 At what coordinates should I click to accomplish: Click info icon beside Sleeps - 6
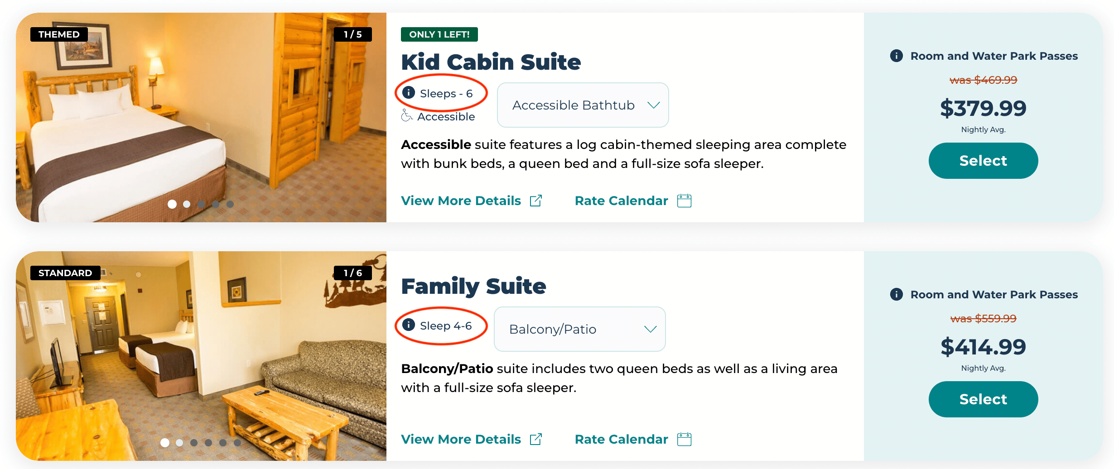coord(409,93)
